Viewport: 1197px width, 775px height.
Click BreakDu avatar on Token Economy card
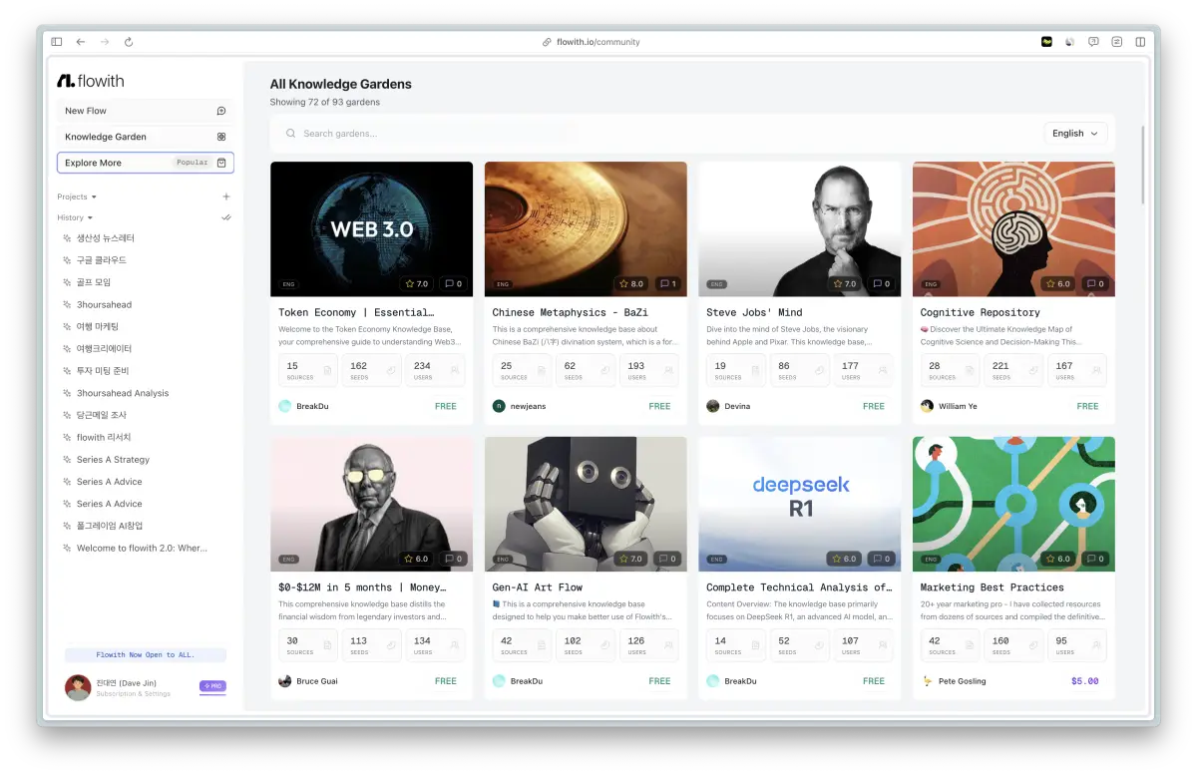coord(284,406)
